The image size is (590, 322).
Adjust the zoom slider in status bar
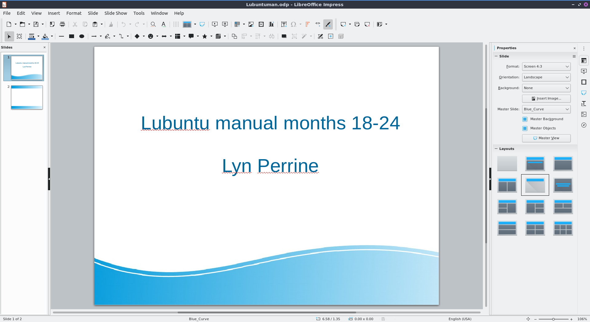[x=553, y=319]
